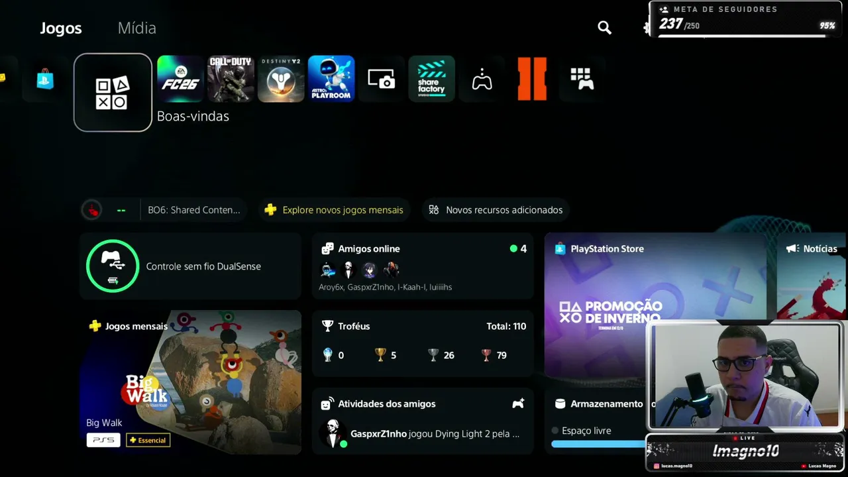
Task: Open GaspxrZ1nho's avatar in friend activities
Action: coord(333,434)
